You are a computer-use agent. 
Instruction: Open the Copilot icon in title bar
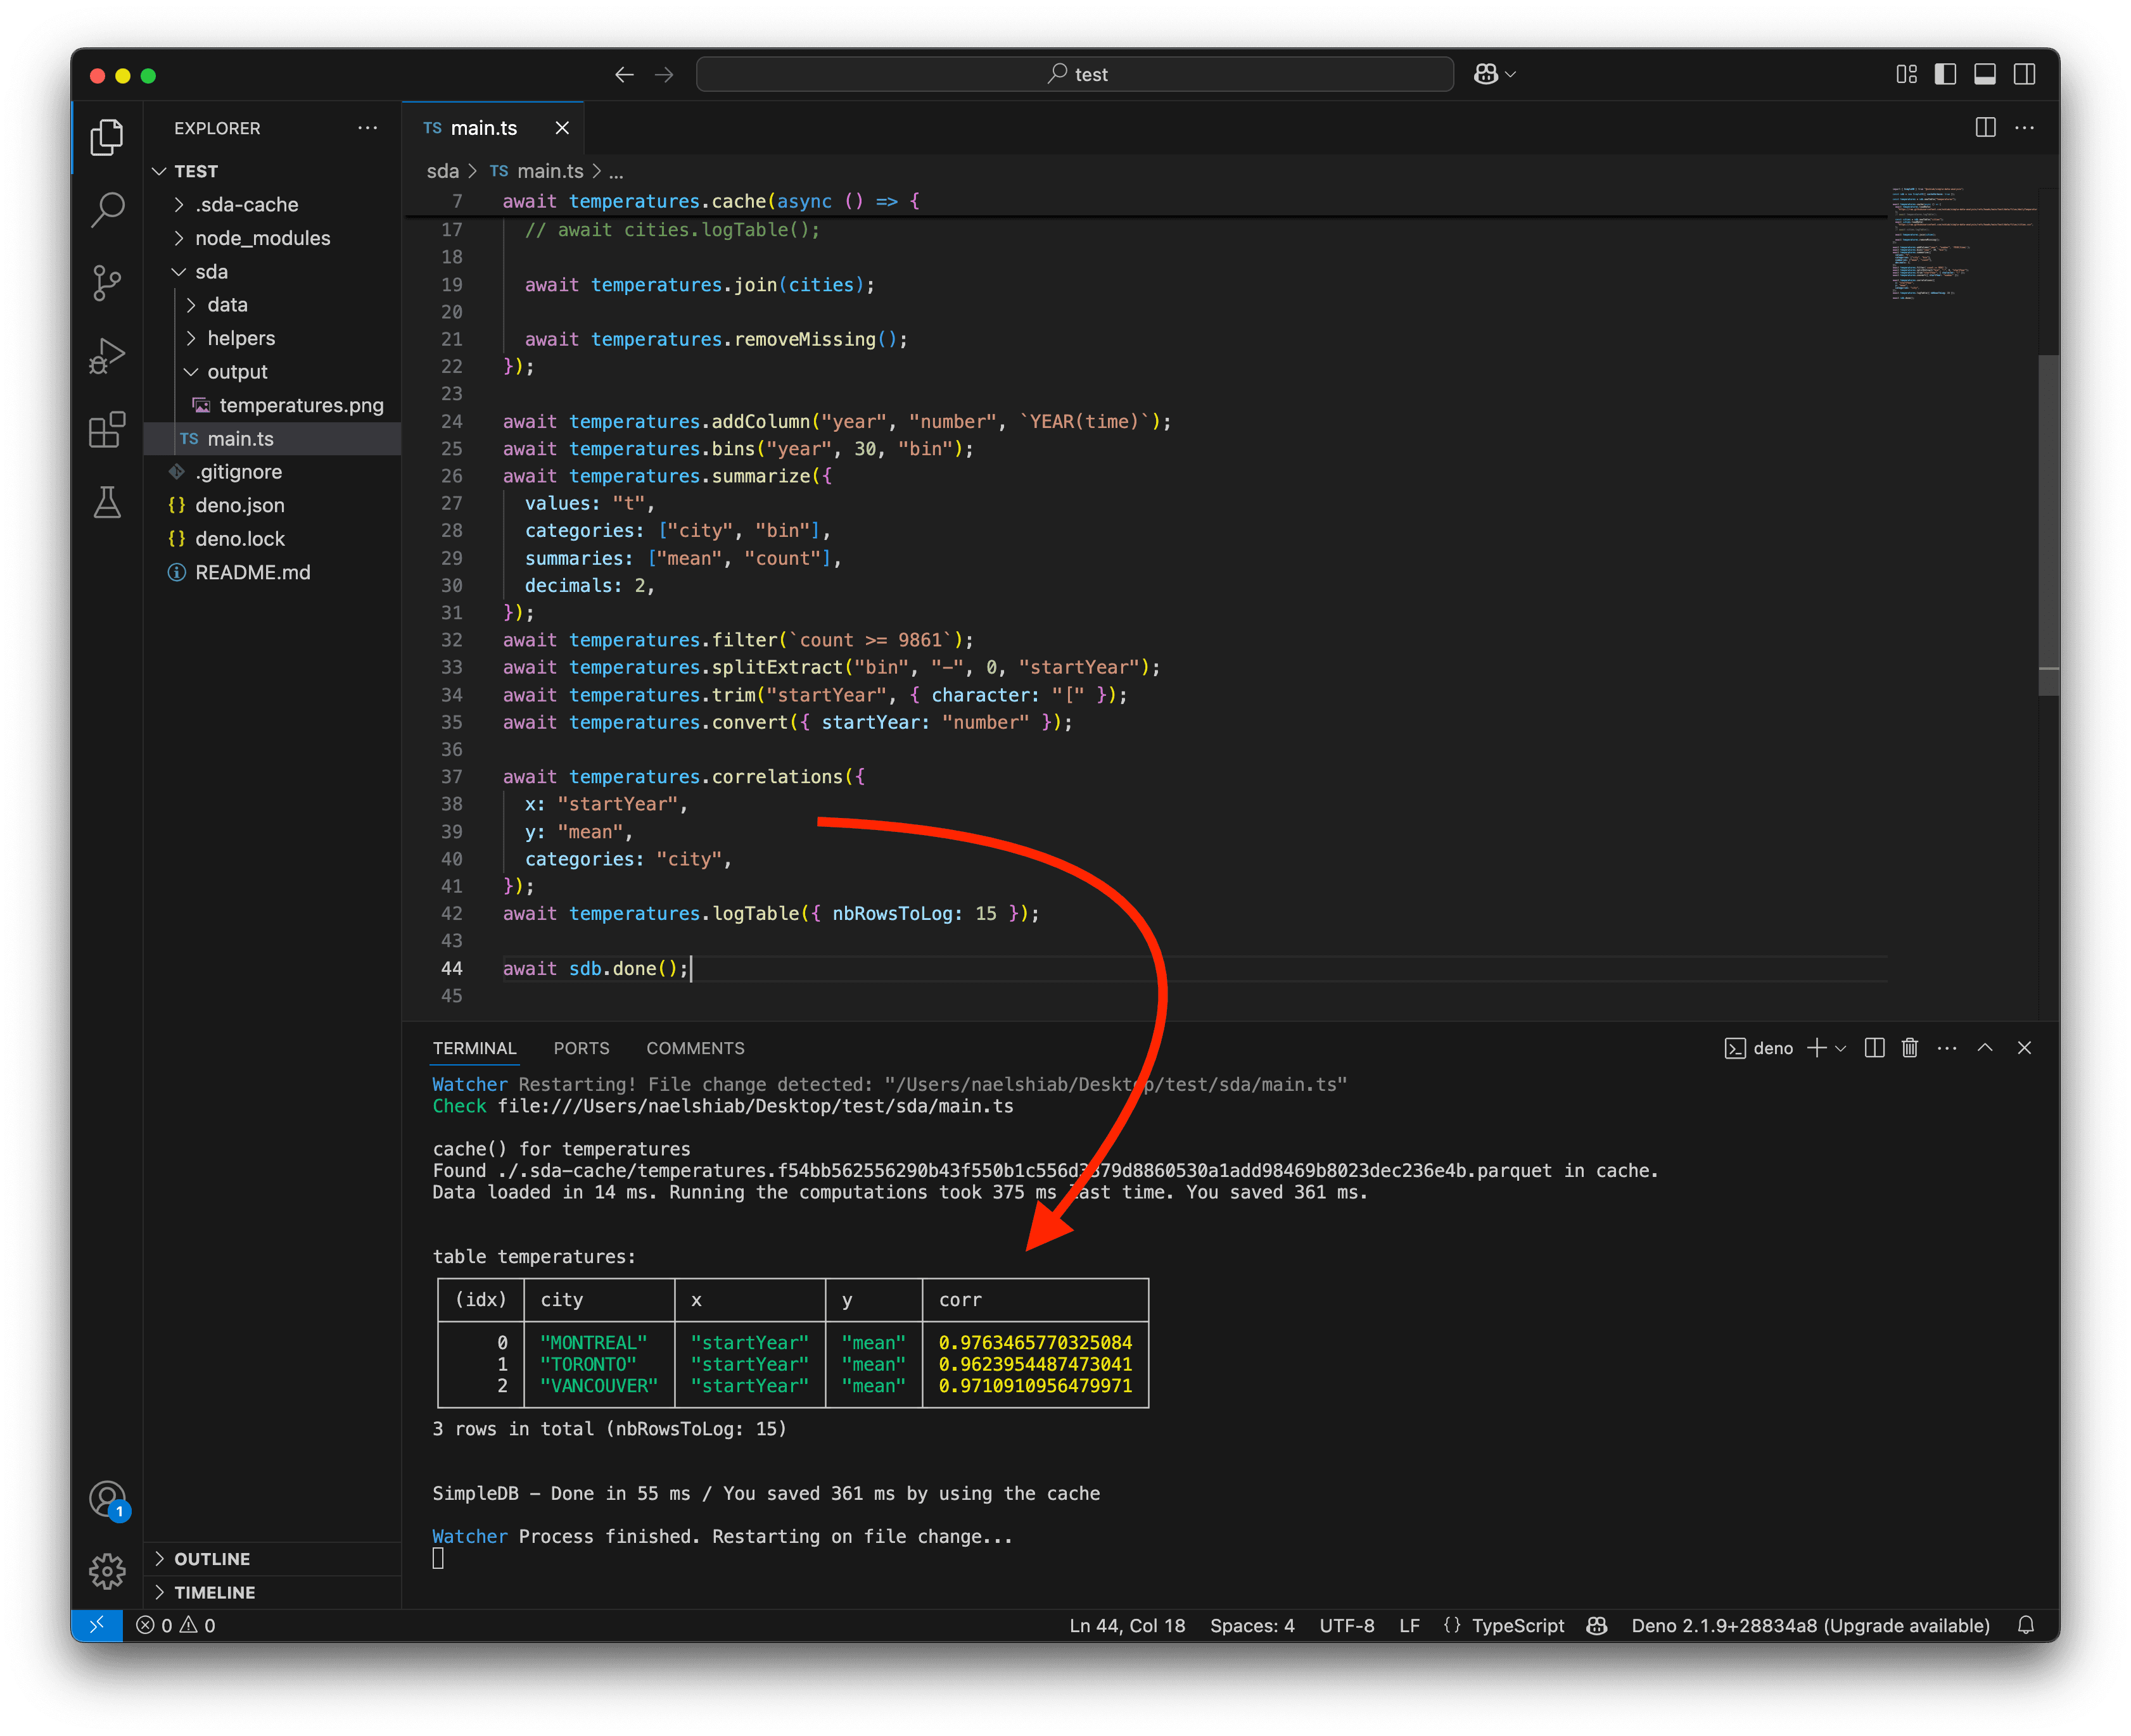pos(1485,74)
